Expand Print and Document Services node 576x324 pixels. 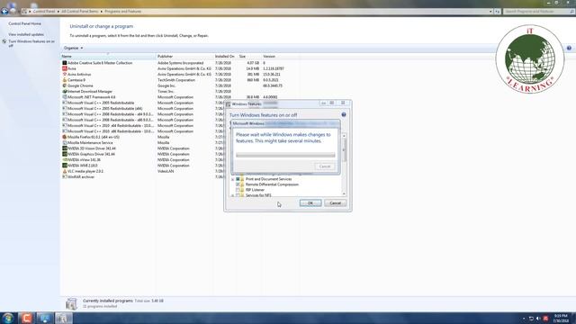[x=232, y=179]
